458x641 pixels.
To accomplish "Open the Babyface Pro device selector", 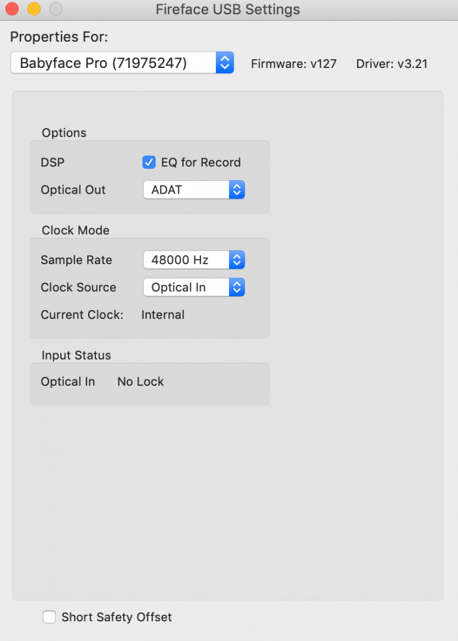I will [122, 63].
